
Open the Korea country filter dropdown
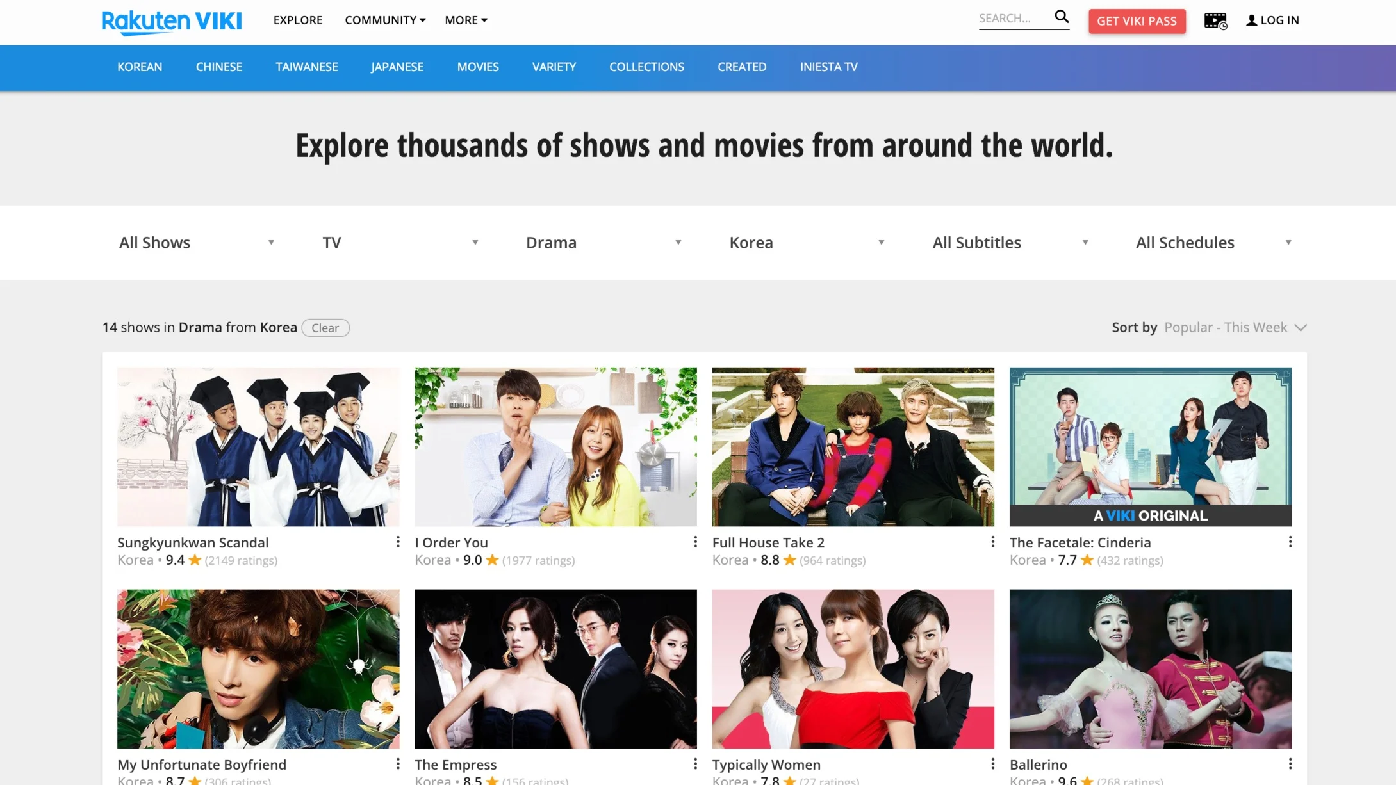pyautogui.click(x=807, y=243)
